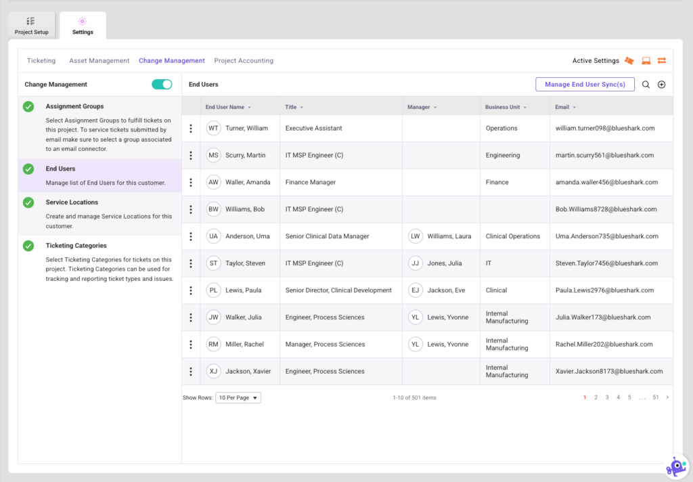
Task: Open the robot chat assistant icon
Action: [x=675, y=466]
